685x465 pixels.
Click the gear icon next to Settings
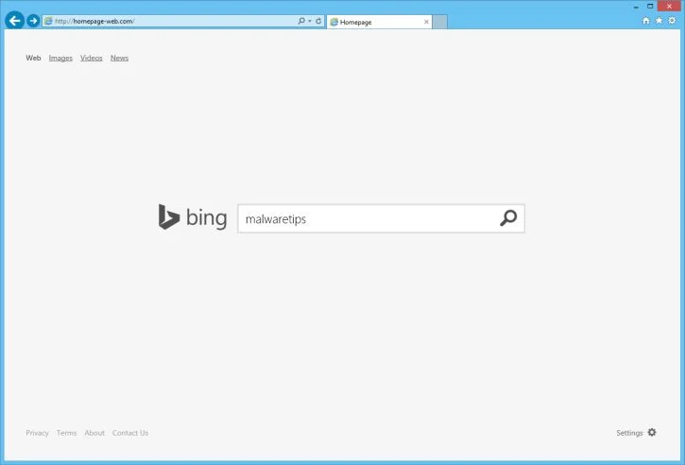652,432
